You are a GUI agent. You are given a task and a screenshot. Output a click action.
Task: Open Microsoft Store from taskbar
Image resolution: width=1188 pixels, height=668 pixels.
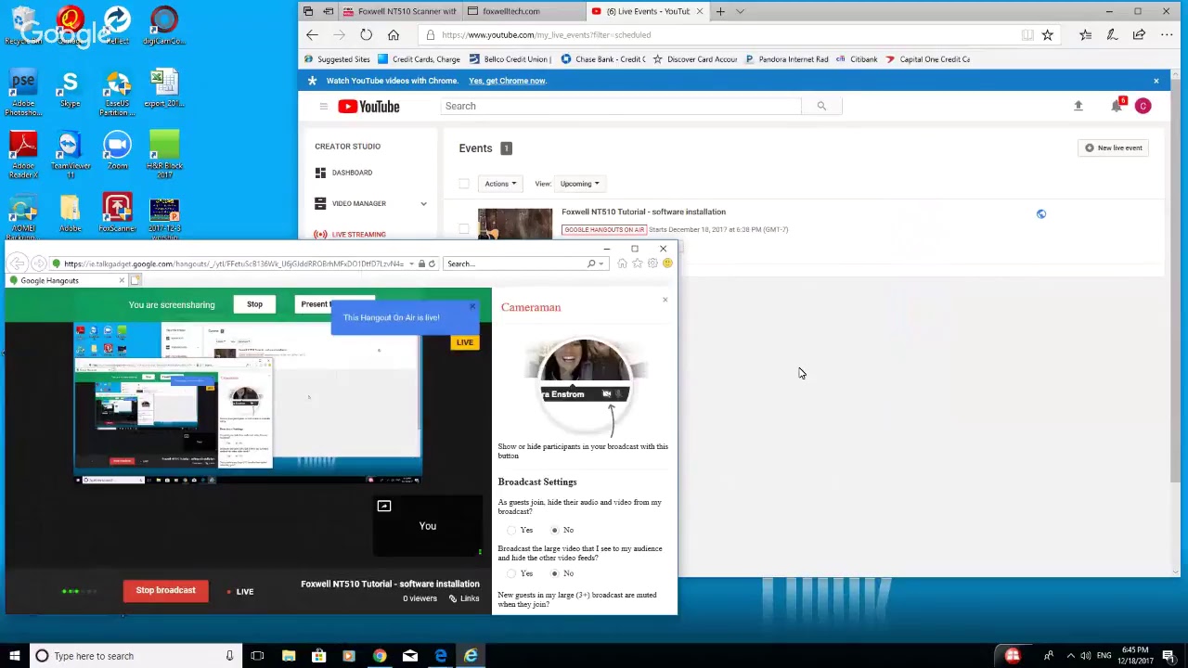(x=318, y=656)
